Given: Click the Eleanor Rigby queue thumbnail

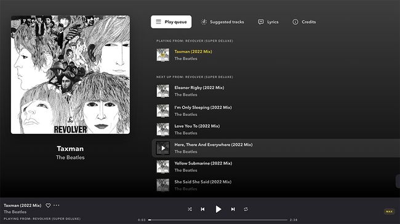Looking at the screenshot, I should (x=162, y=91).
